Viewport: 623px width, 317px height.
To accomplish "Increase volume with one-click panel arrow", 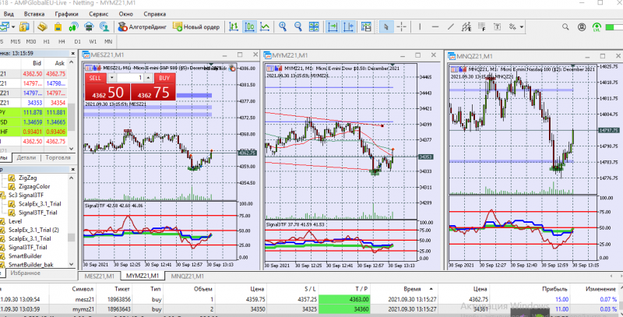I will [150, 76].
